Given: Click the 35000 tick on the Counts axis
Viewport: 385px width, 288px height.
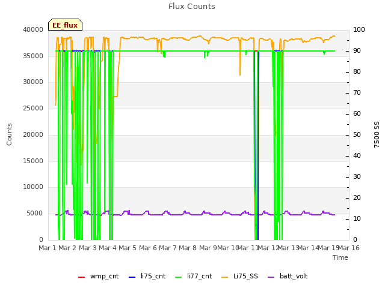Looking at the screenshot, I should tap(33, 56).
